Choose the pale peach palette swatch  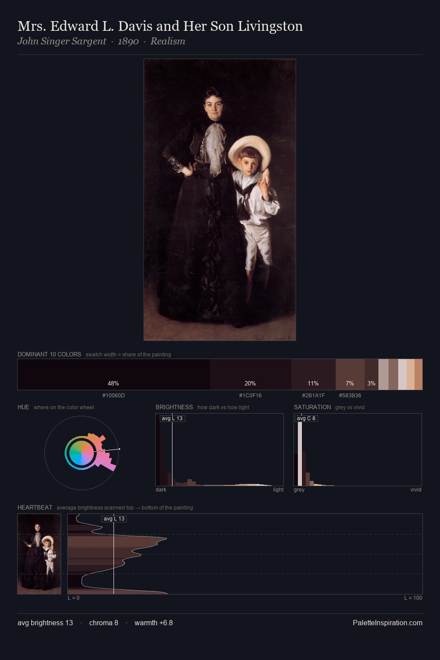coord(411,374)
